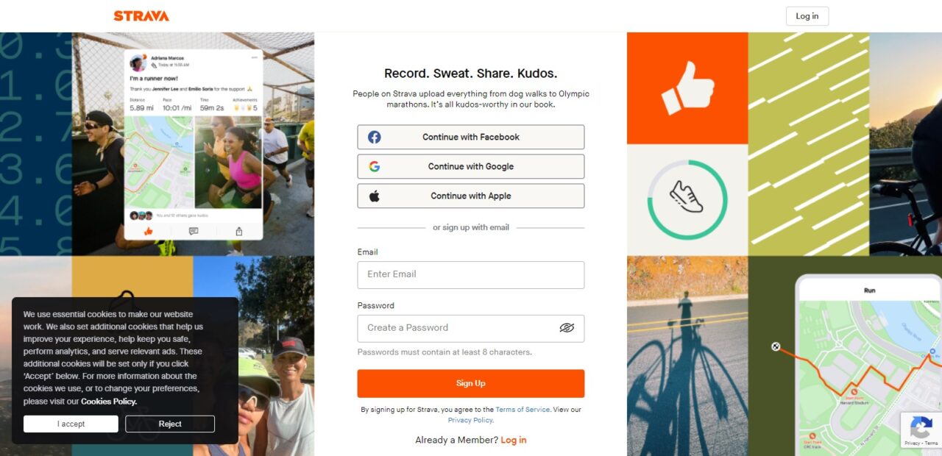The image size is (942, 456).
Task: Accept cookies with I accept button
Action: (71, 424)
